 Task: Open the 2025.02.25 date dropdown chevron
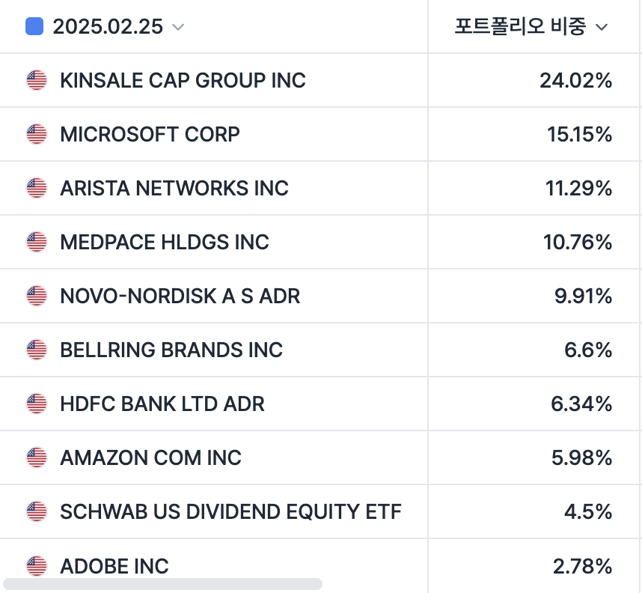[178, 28]
